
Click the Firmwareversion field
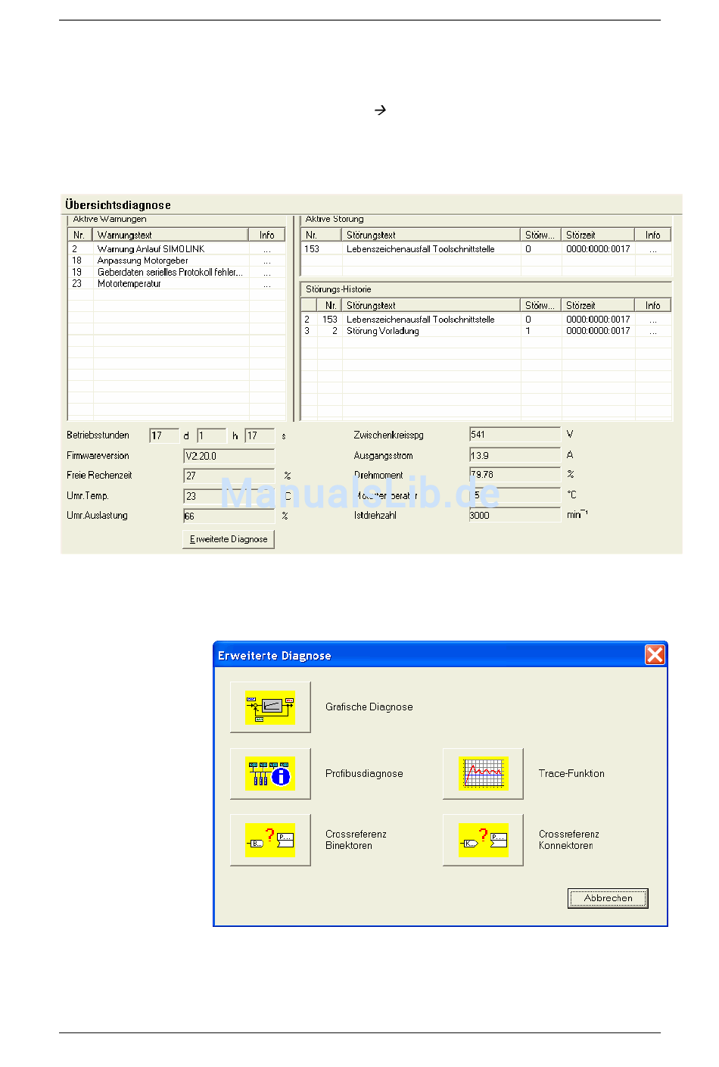coord(229,456)
